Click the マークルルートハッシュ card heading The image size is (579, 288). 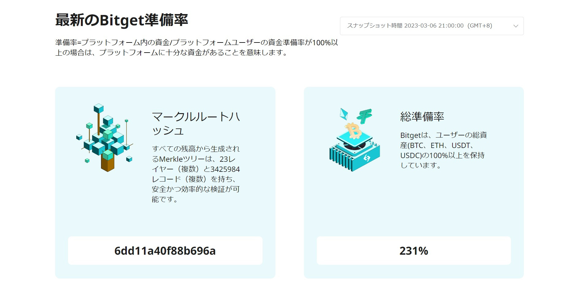[x=196, y=124]
